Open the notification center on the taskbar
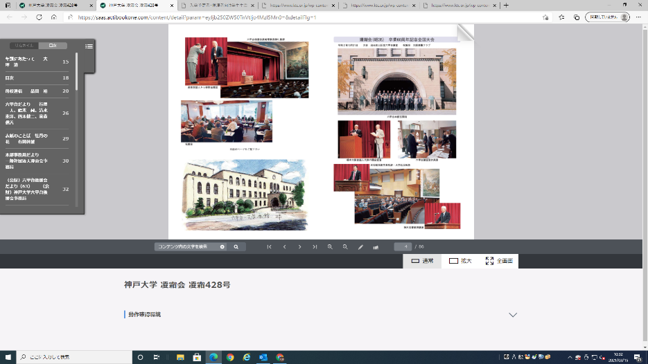Screen dimensions: 648x364 coord(638,357)
